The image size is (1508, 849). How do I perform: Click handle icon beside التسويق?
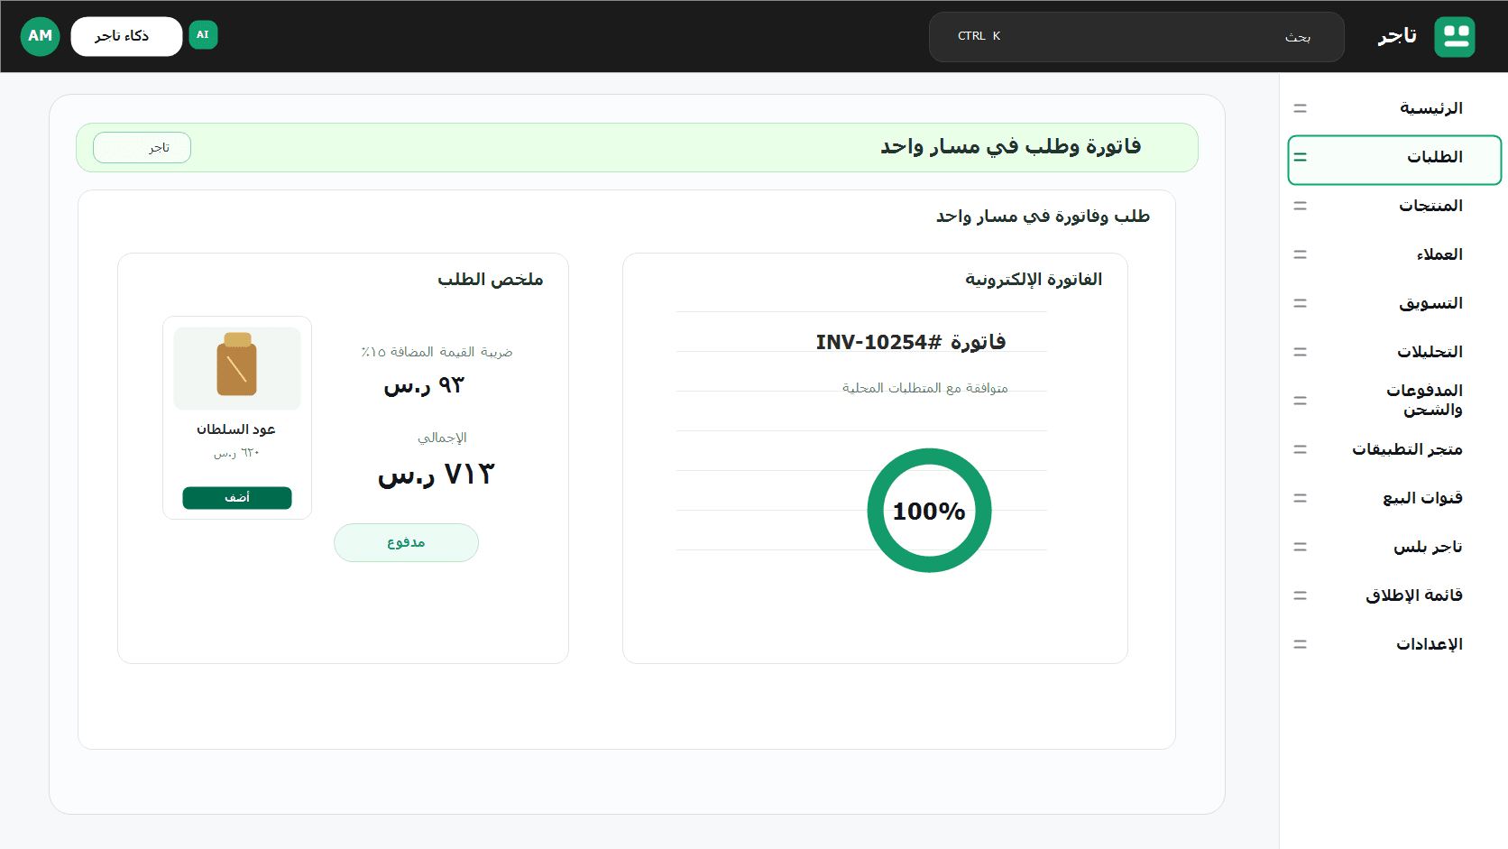(x=1300, y=303)
